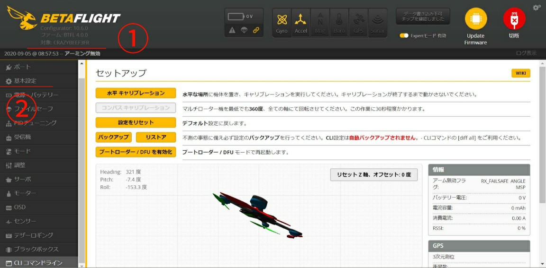Open the WIKI link button
The height and width of the screenshot is (268, 546).
tap(521, 73)
